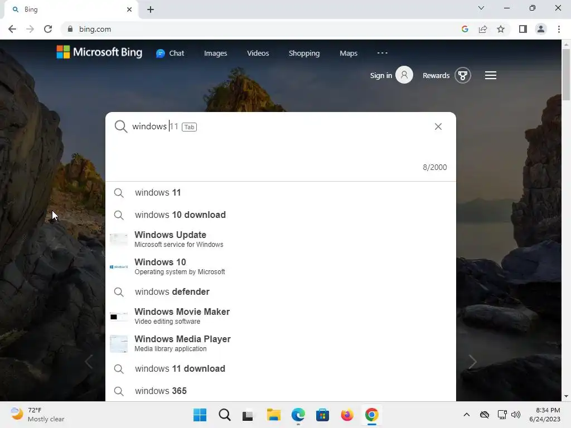This screenshot has height=428, width=571.
Task: Go to the previous background image arrow
Action: pyautogui.click(x=89, y=362)
